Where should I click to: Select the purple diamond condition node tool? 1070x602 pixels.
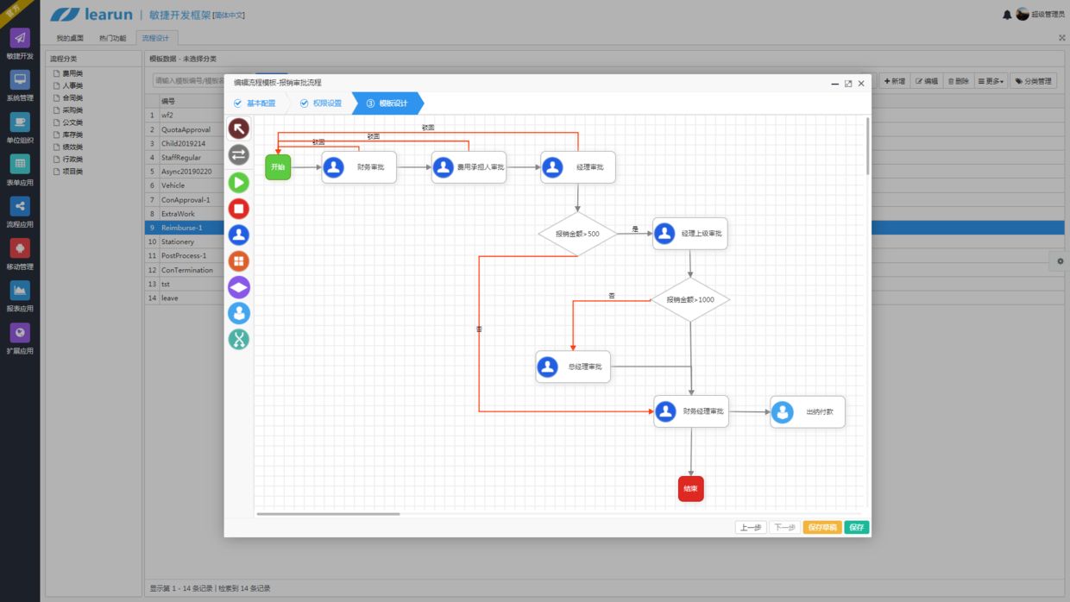click(x=239, y=287)
